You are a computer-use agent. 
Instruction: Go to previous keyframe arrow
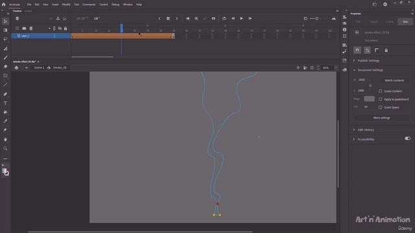[x=160, y=19]
